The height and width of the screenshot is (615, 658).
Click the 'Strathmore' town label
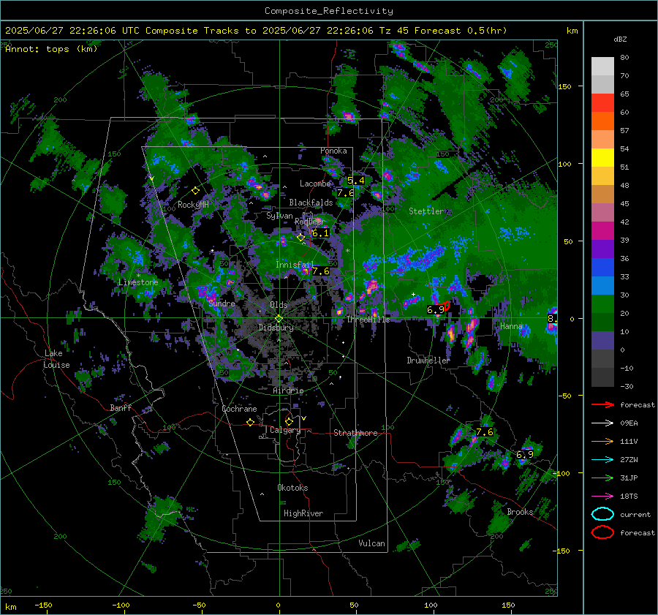356,433
